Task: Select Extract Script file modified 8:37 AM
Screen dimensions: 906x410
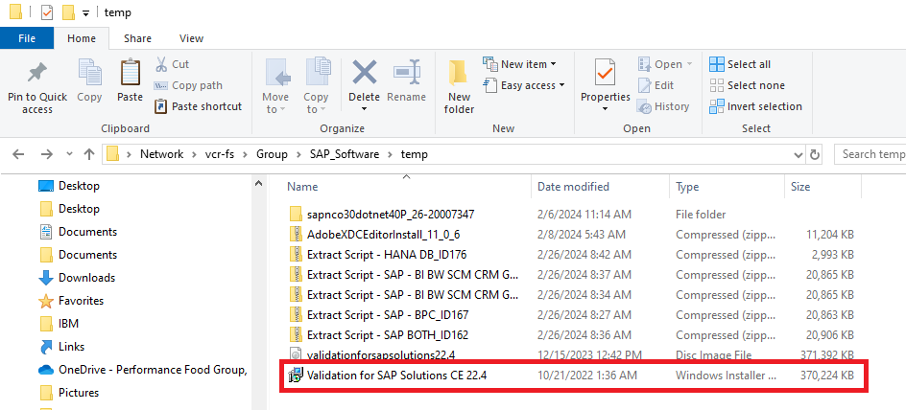Action: [572, 275]
